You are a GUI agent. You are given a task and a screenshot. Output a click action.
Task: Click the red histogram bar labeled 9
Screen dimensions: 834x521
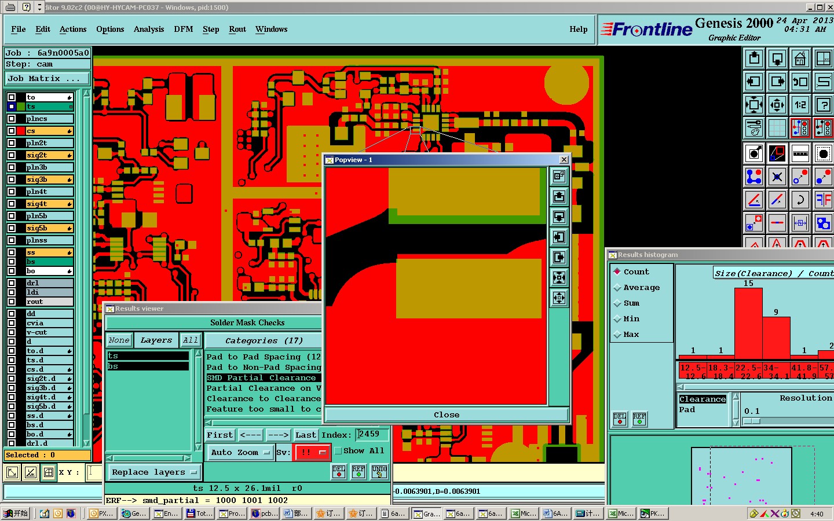tap(776, 337)
